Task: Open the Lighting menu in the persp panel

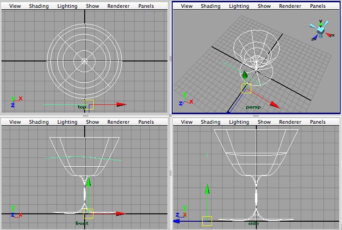Action: (239, 6)
